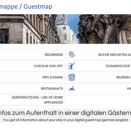Select the MUSEEN entry
The height and width of the screenshot is (131, 131).
99,77
